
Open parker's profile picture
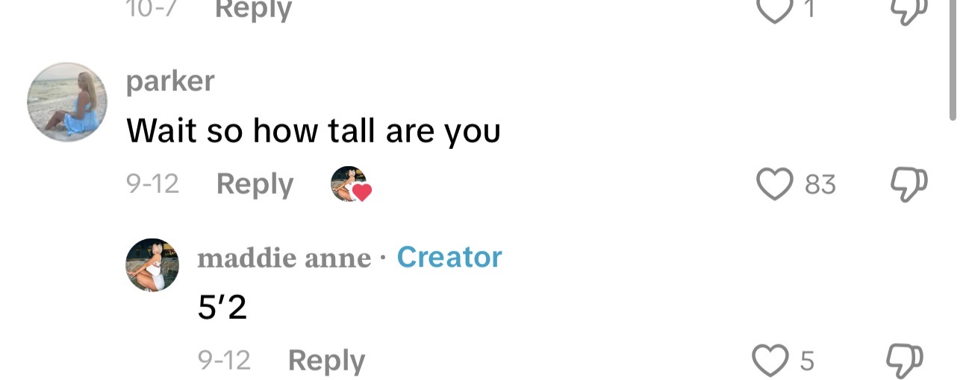67,102
